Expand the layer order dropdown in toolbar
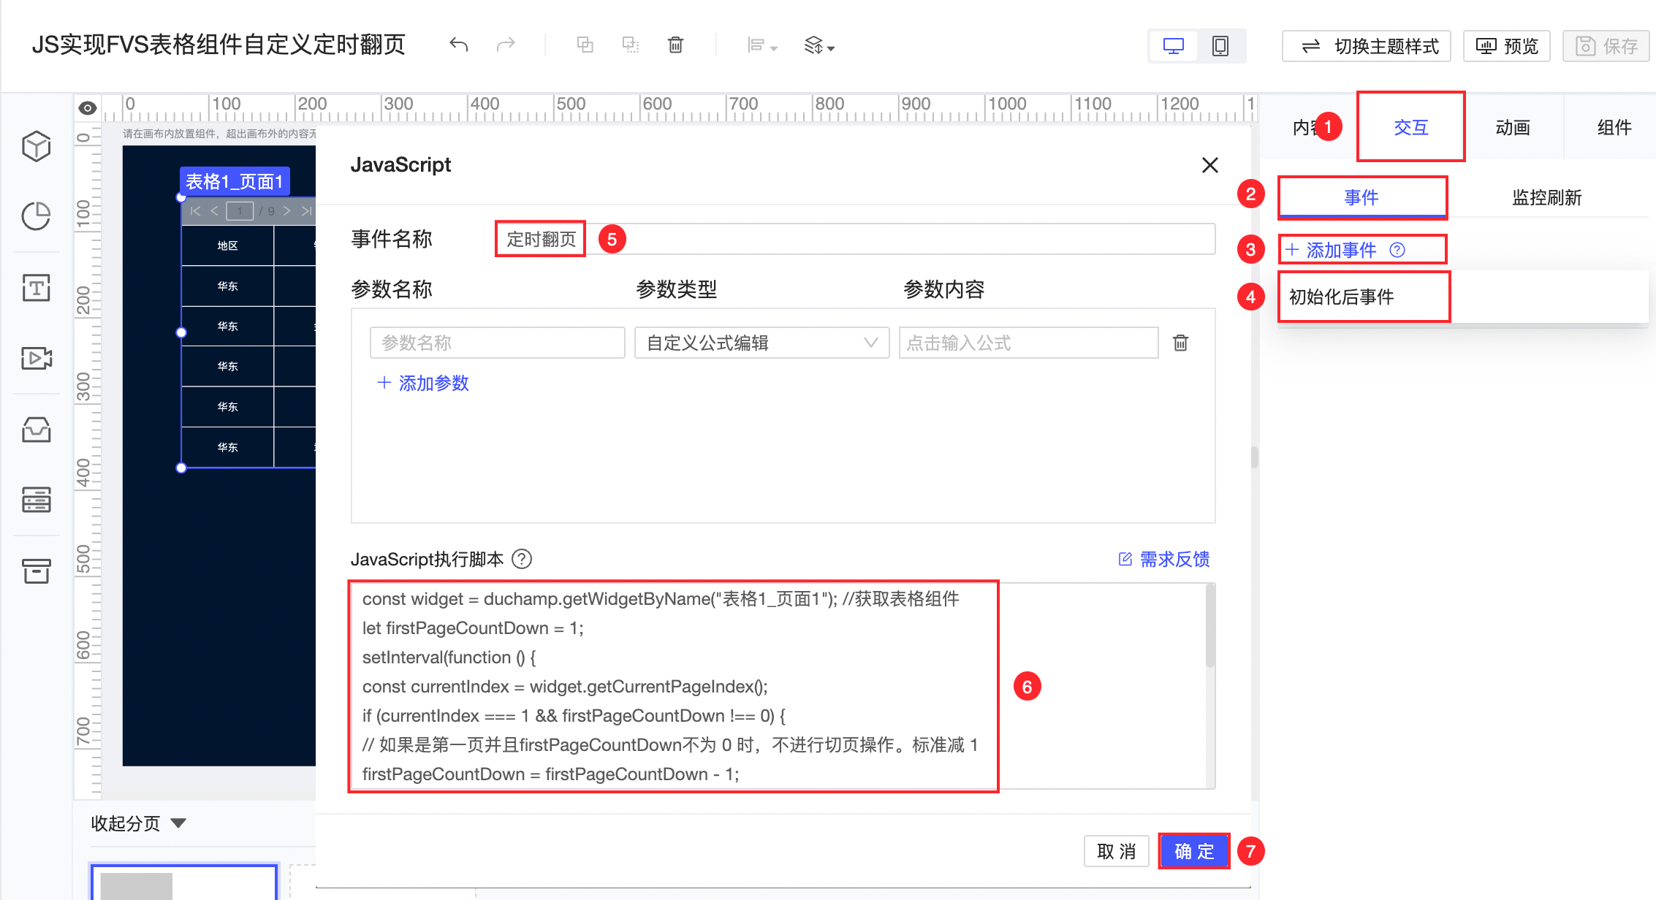1656x900 pixels. coord(819,46)
